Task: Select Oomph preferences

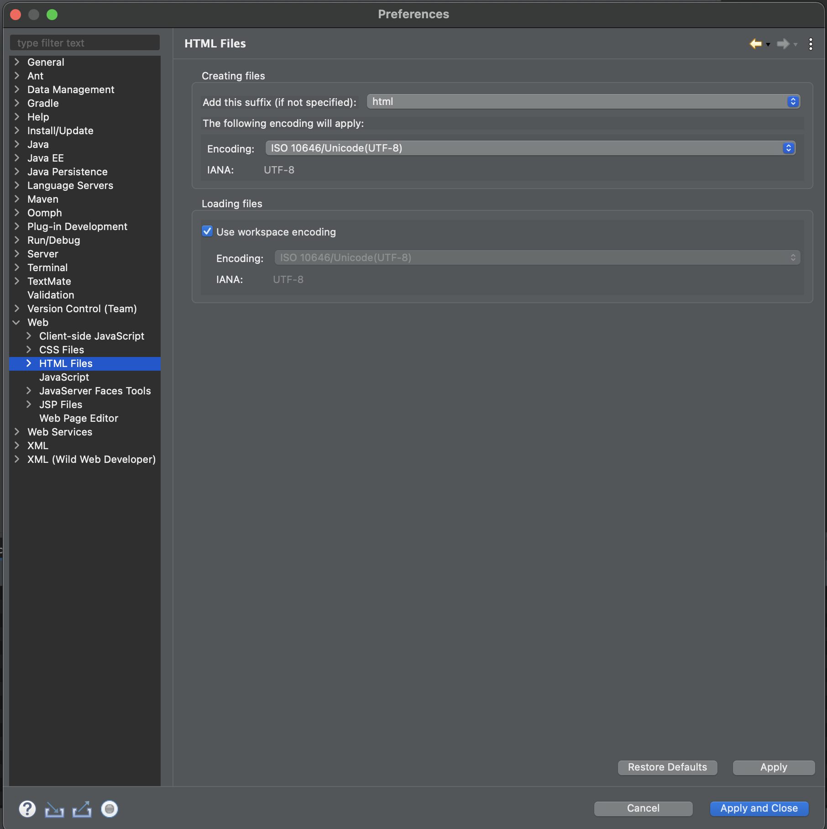Action: [44, 213]
